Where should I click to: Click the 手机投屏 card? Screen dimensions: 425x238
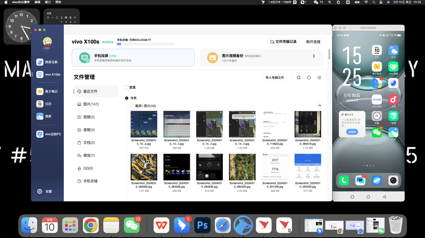click(x=133, y=57)
